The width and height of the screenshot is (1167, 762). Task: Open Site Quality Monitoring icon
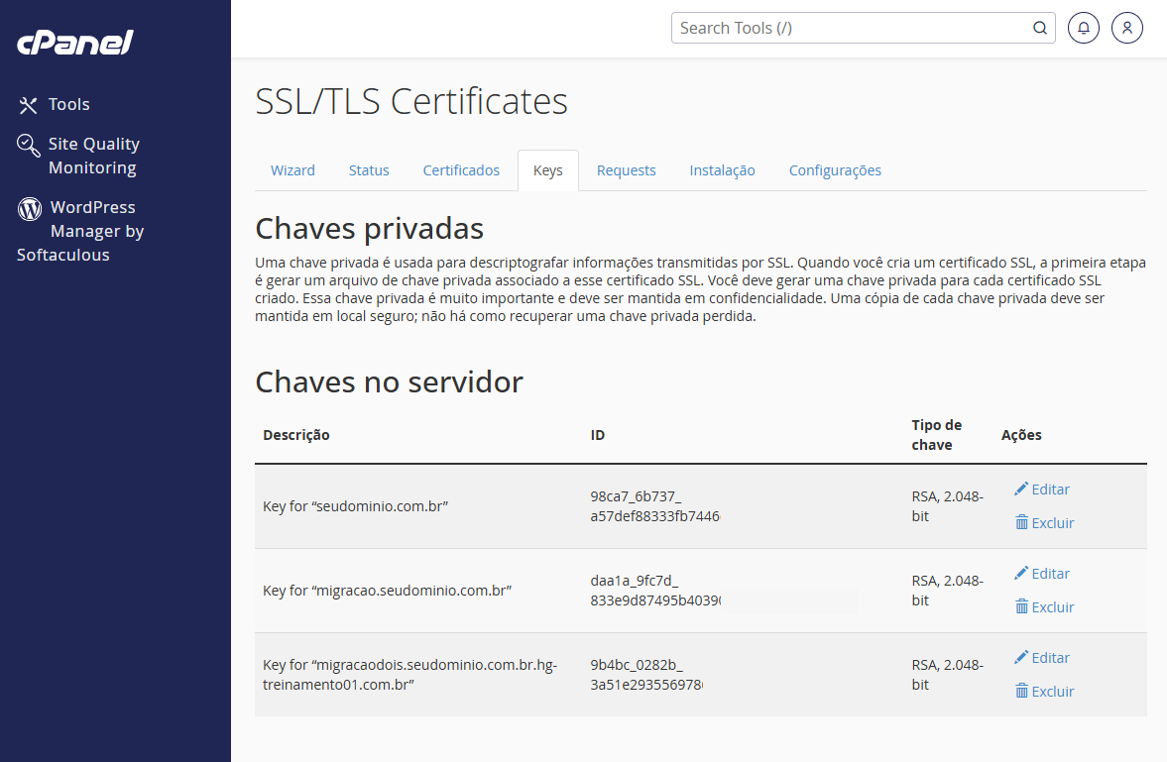(x=29, y=145)
